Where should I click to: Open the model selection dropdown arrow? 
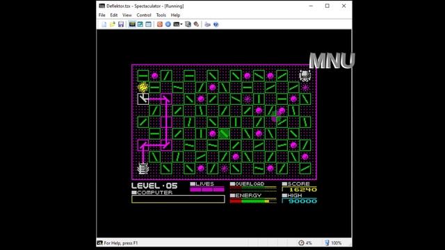click(x=181, y=24)
